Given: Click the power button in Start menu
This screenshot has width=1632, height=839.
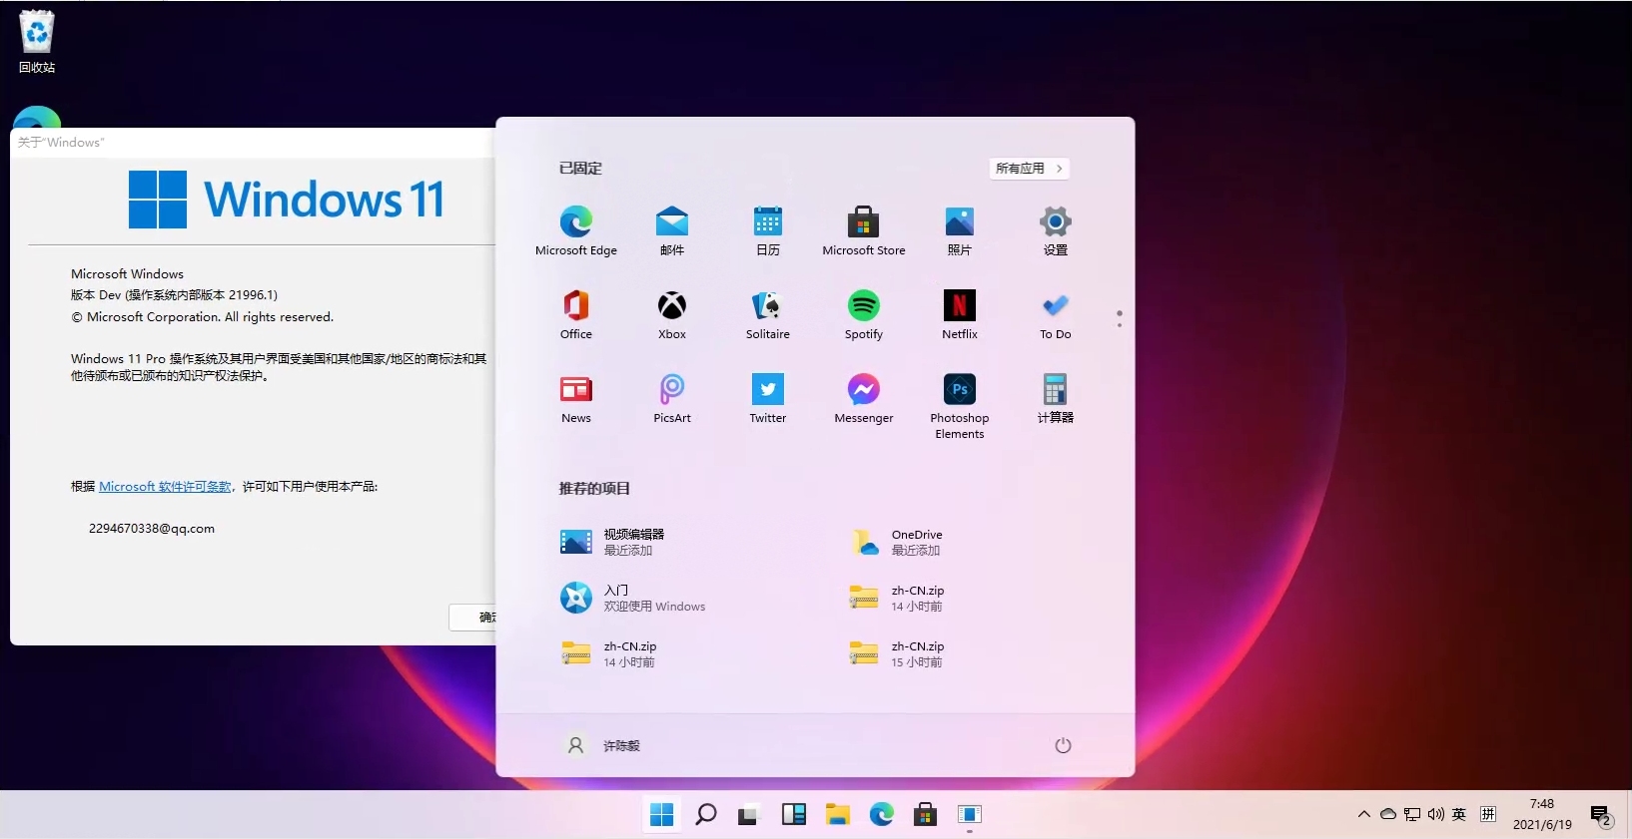Looking at the screenshot, I should pos(1063,745).
